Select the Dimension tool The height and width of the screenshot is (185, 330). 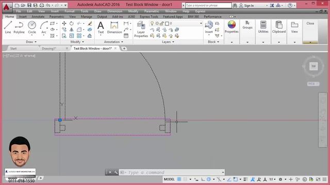coord(114,27)
